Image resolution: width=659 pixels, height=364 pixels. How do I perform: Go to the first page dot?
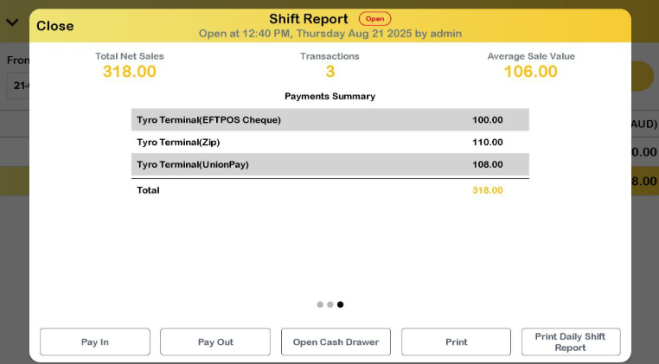[320, 304]
